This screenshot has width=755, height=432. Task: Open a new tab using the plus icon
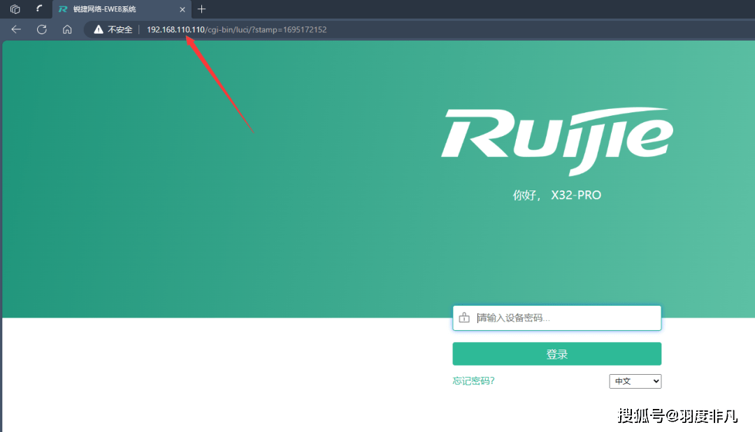click(201, 9)
